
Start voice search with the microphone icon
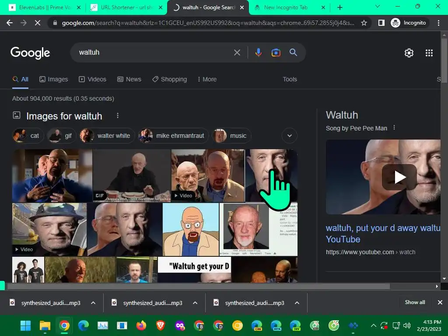pyautogui.click(x=258, y=52)
